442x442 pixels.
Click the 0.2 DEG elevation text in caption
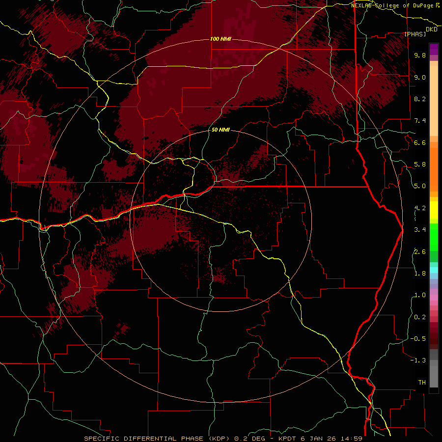click(250, 439)
